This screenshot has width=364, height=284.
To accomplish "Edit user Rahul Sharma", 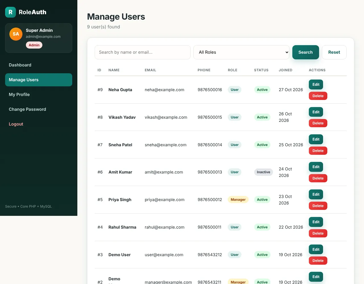I will pos(316,222).
